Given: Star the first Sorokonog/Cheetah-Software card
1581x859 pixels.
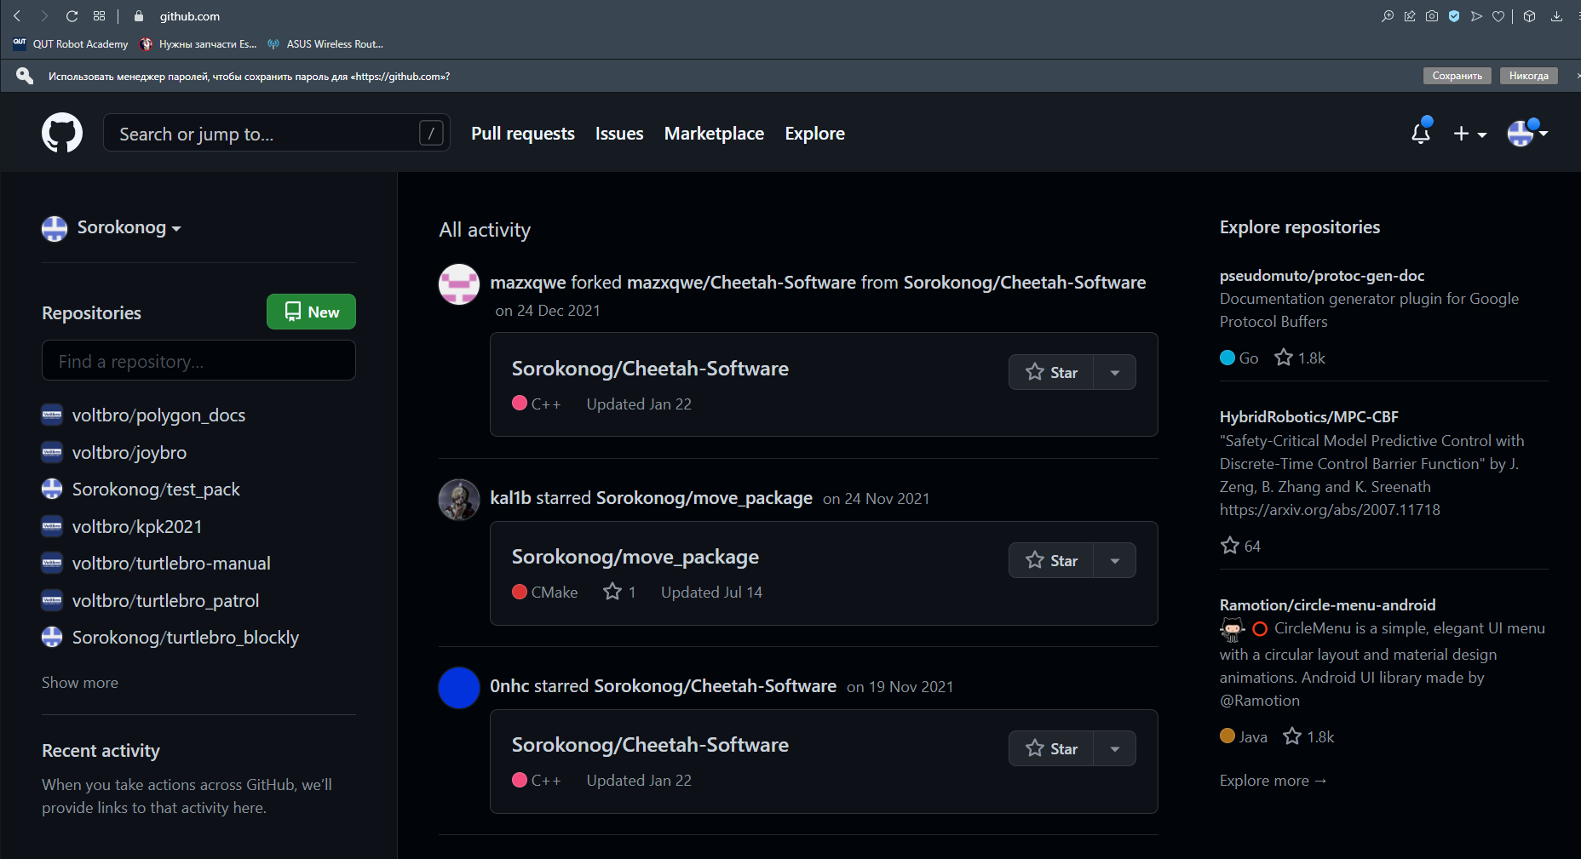Looking at the screenshot, I should point(1051,372).
